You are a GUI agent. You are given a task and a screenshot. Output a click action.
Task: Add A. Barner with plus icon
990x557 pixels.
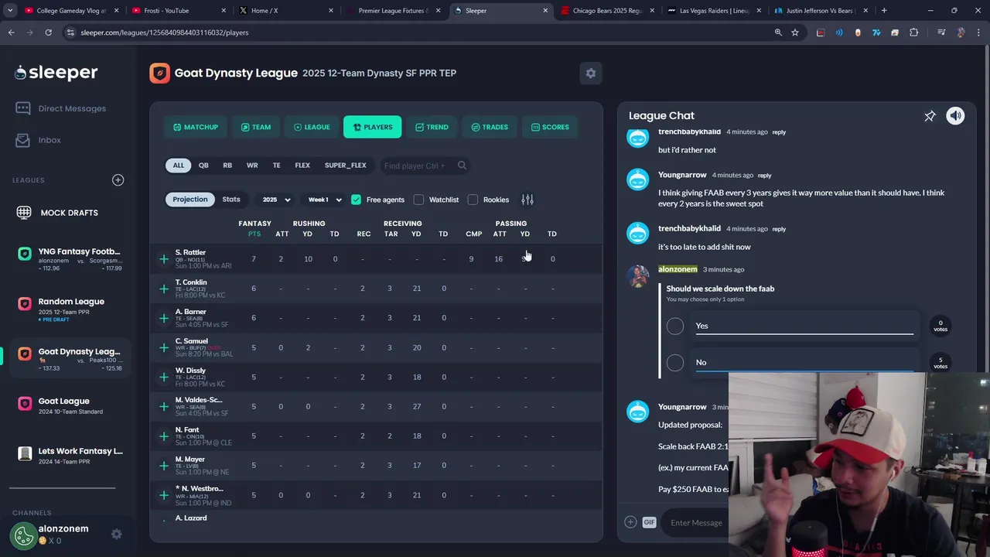[x=164, y=318]
